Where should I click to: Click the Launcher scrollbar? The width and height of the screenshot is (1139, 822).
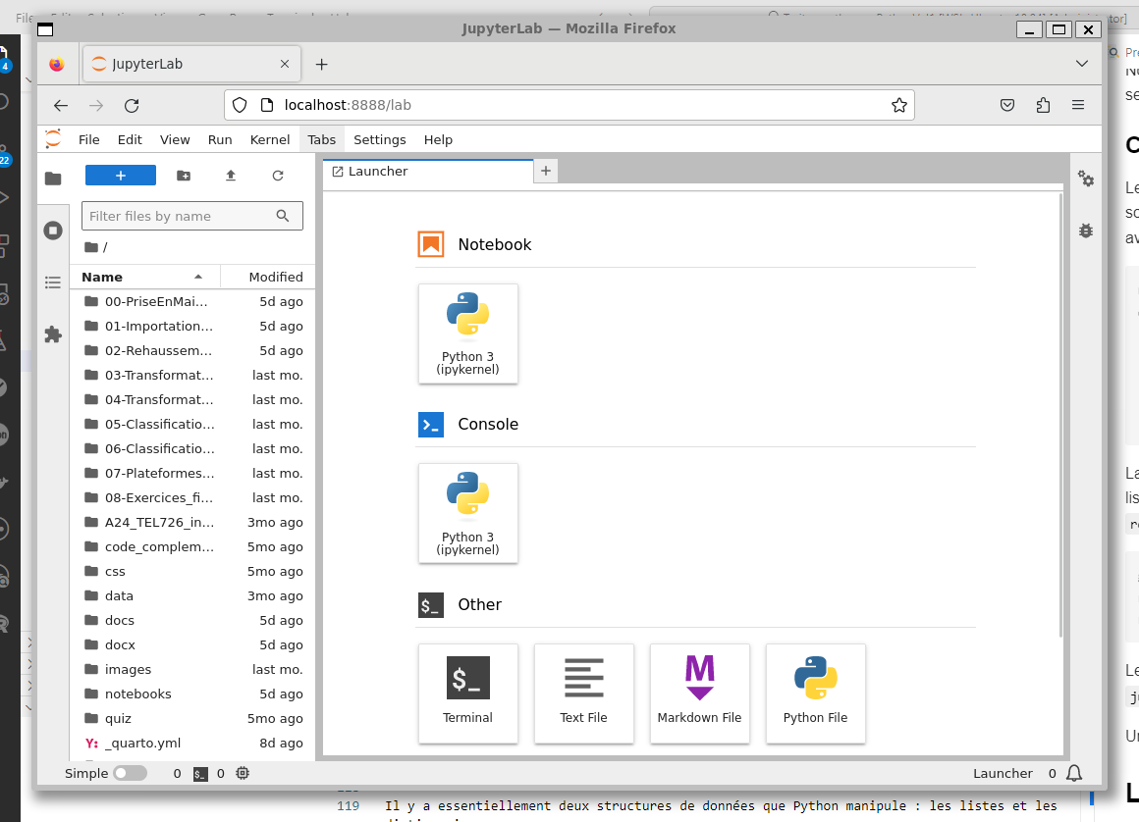[x=1060, y=416]
